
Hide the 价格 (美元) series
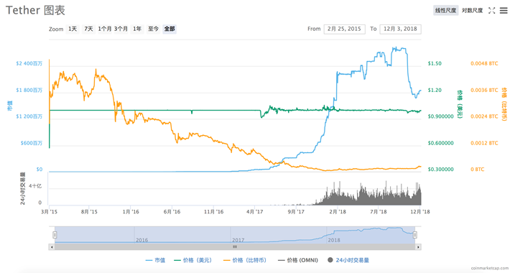(x=193, y=260)
